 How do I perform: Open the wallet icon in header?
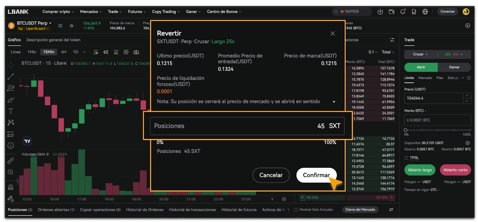(391, 12)
